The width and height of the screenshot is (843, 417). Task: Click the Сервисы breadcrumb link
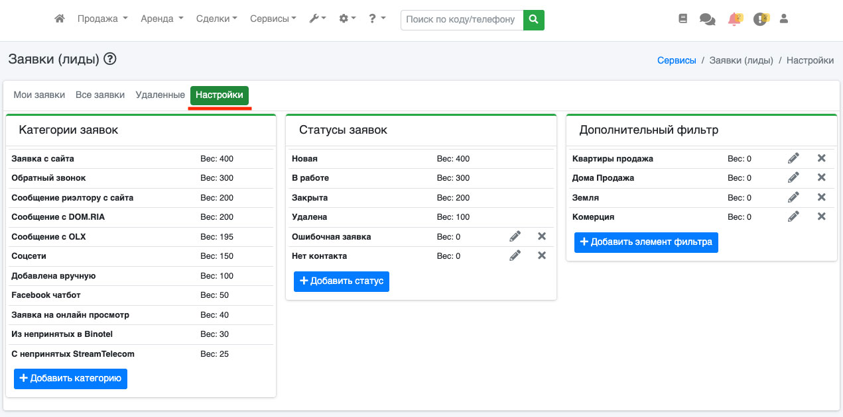[677, 60]
